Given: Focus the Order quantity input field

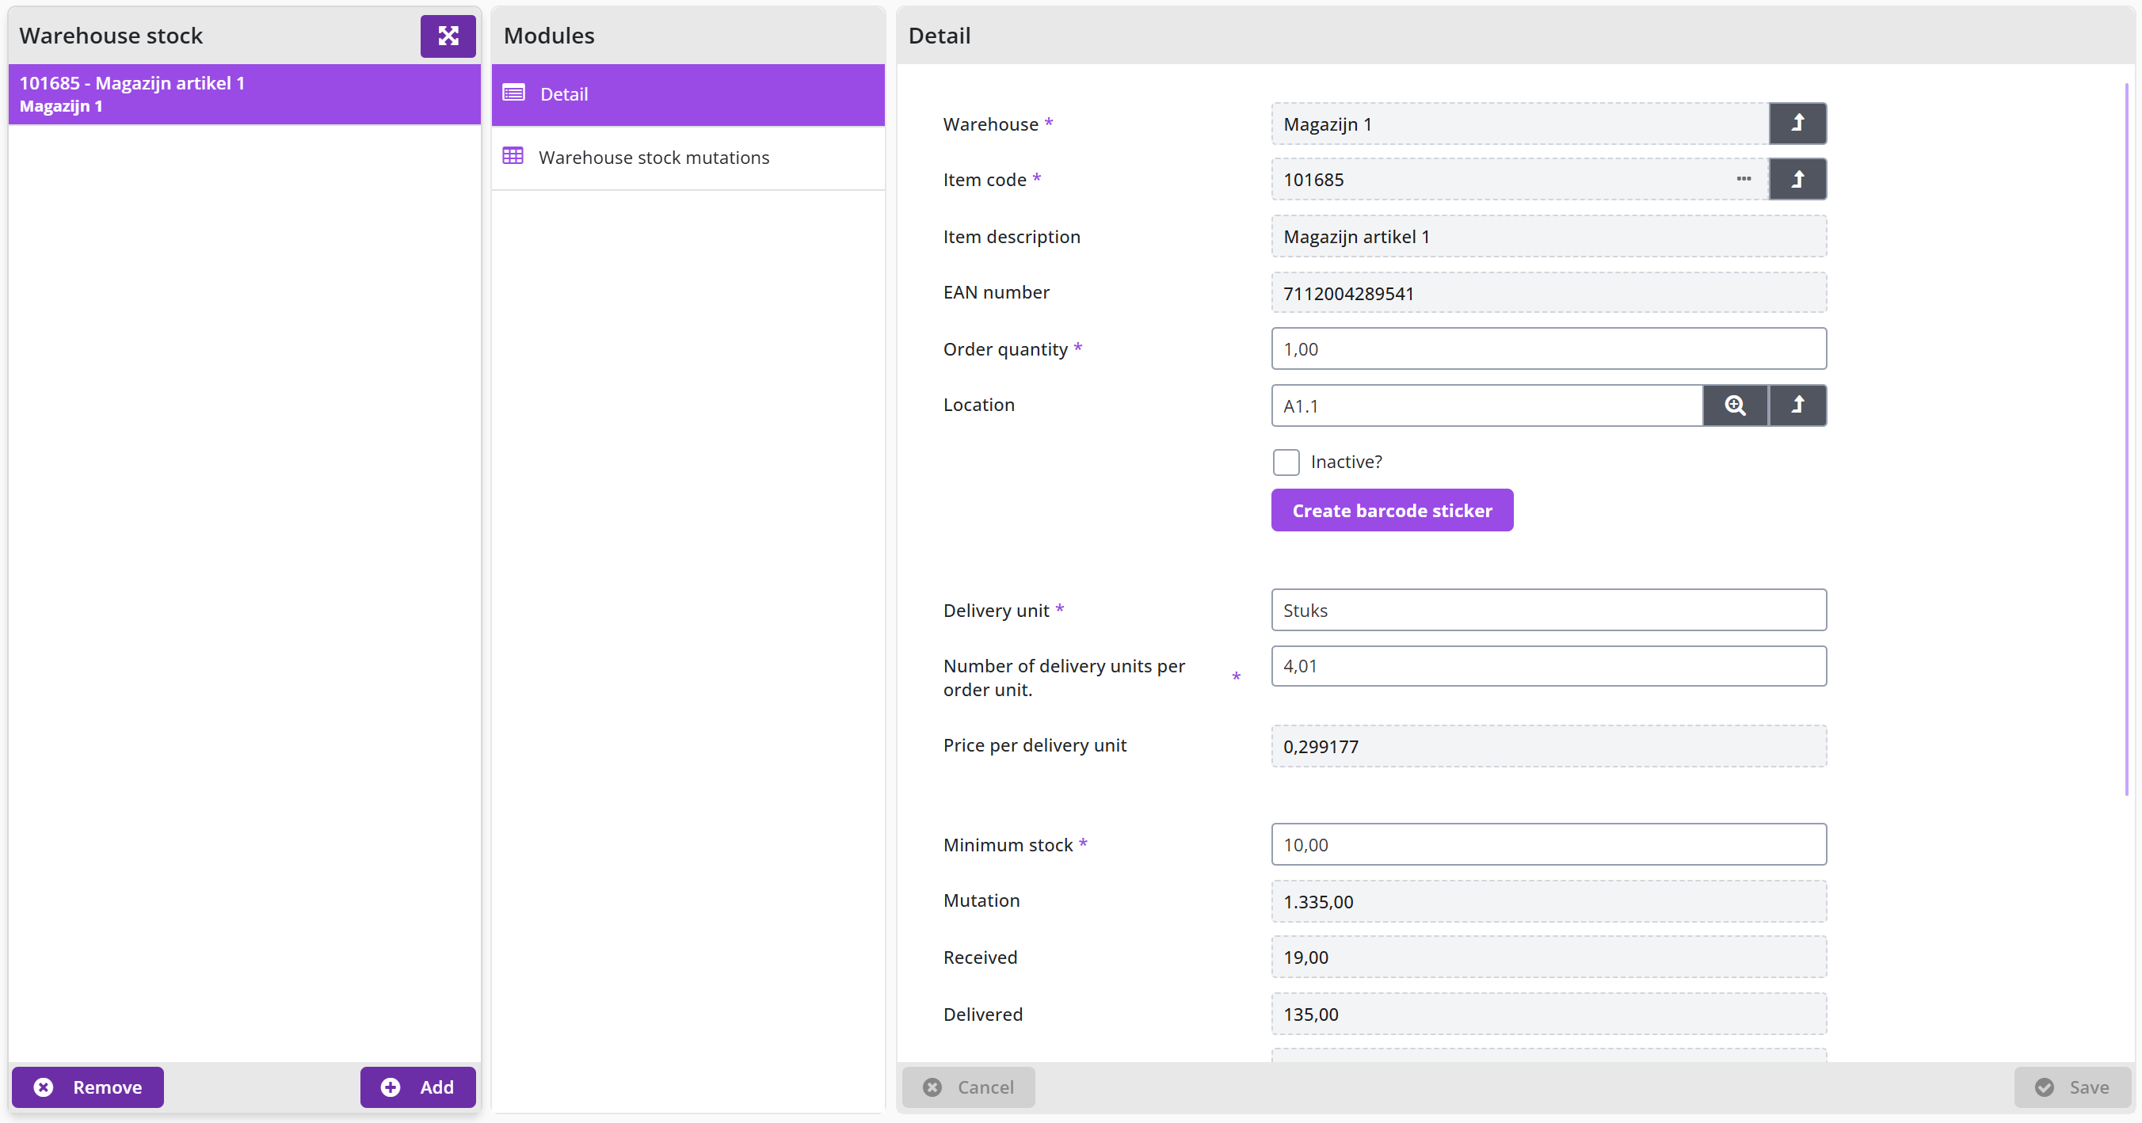Looking at the screenshot, I should 1549,349.
